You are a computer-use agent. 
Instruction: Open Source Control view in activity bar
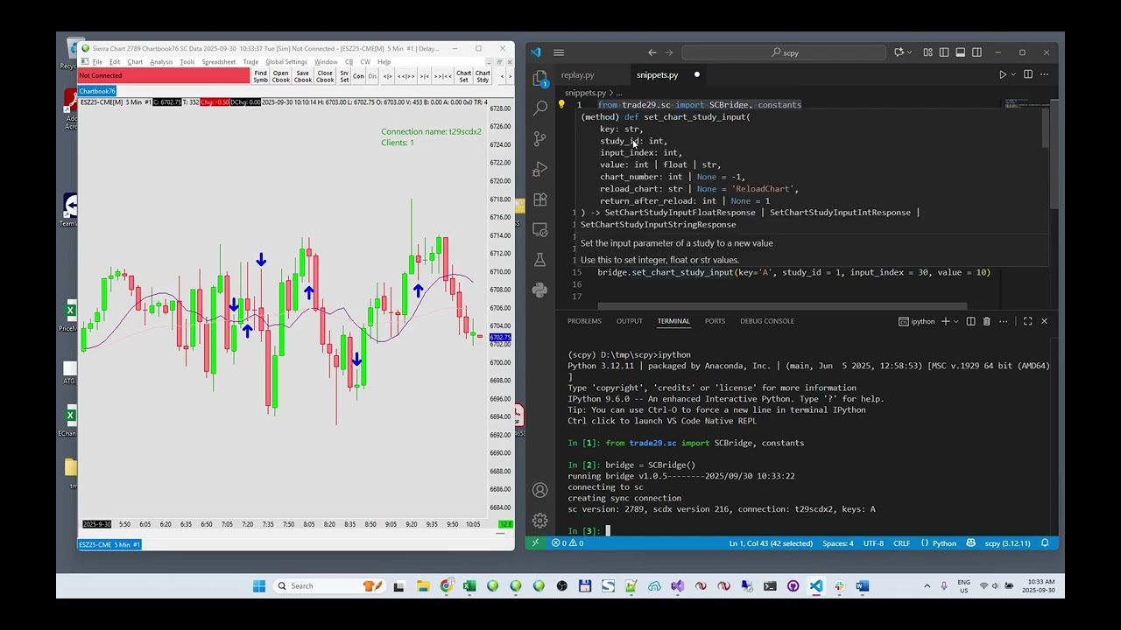540,138
